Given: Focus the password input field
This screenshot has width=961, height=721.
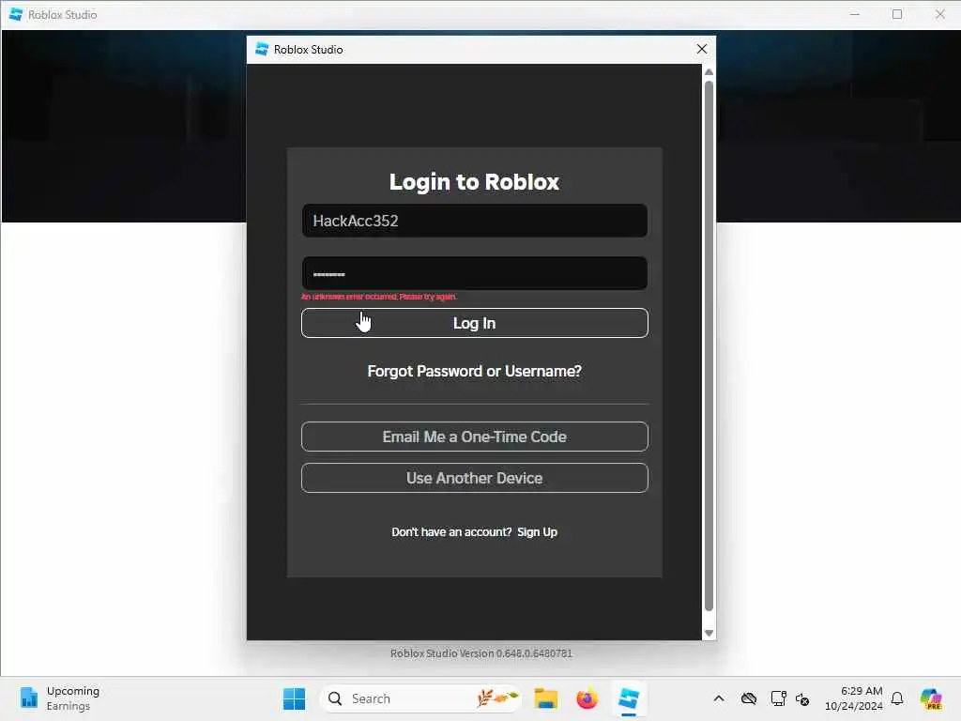Looking at the screenshot, I should (474, 273).
